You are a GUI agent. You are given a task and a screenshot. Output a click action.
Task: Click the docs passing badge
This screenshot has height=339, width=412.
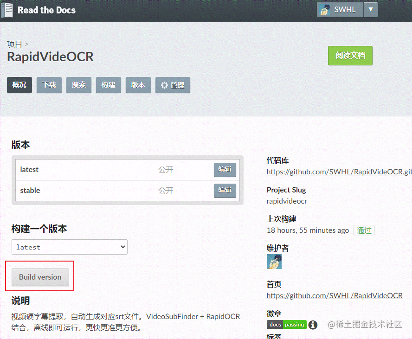[x=287, y=325]
